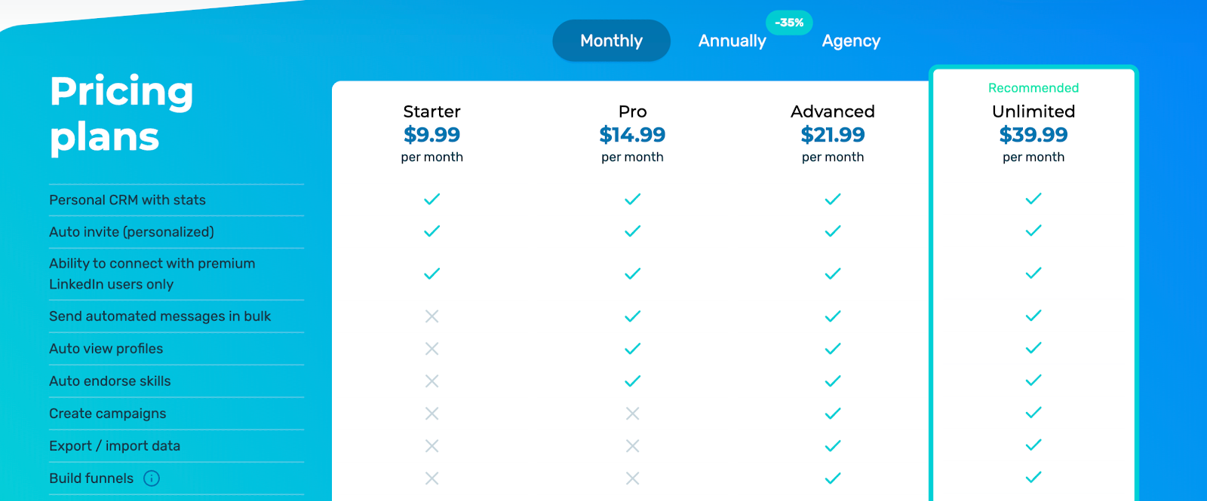Viewport: 1207px width, 501px height.
Task: Click the Send automated messages in bulk row label
Action: 159,316
